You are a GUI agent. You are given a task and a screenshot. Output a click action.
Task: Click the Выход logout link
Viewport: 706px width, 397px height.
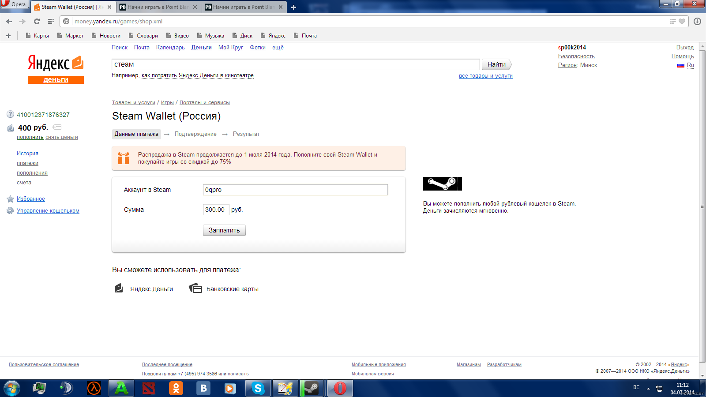pos(685,48)
